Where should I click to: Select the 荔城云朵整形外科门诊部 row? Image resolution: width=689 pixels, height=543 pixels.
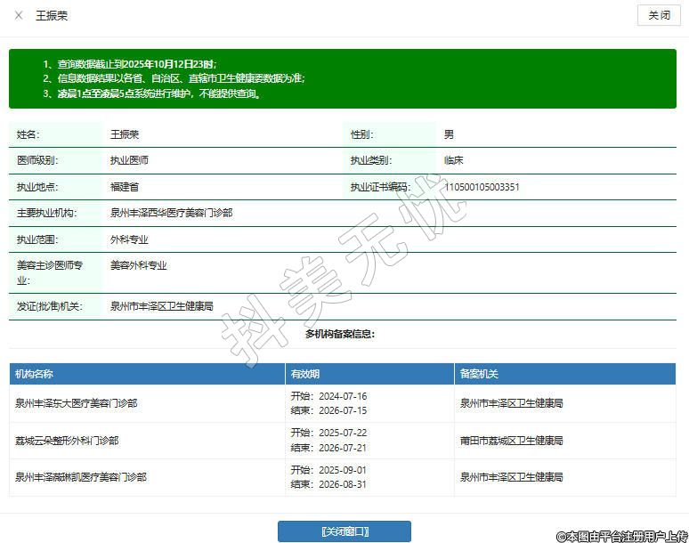coord(67,441)
